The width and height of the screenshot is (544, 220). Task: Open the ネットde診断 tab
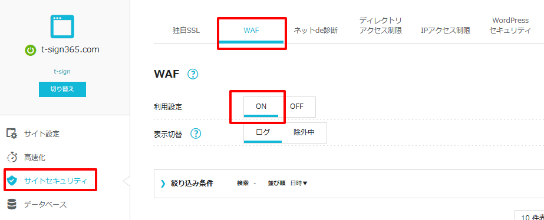[316, 31]
